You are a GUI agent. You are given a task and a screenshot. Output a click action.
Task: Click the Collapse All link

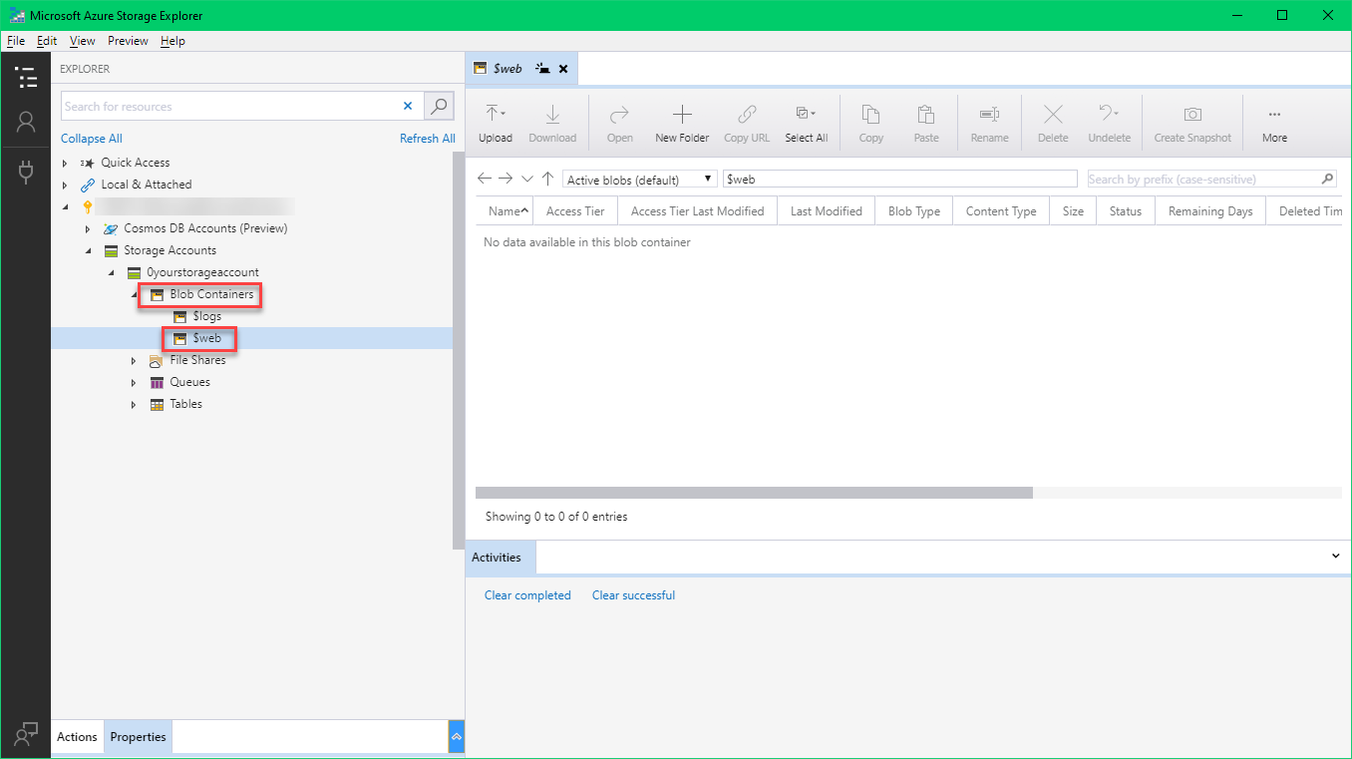coord(92,139)
